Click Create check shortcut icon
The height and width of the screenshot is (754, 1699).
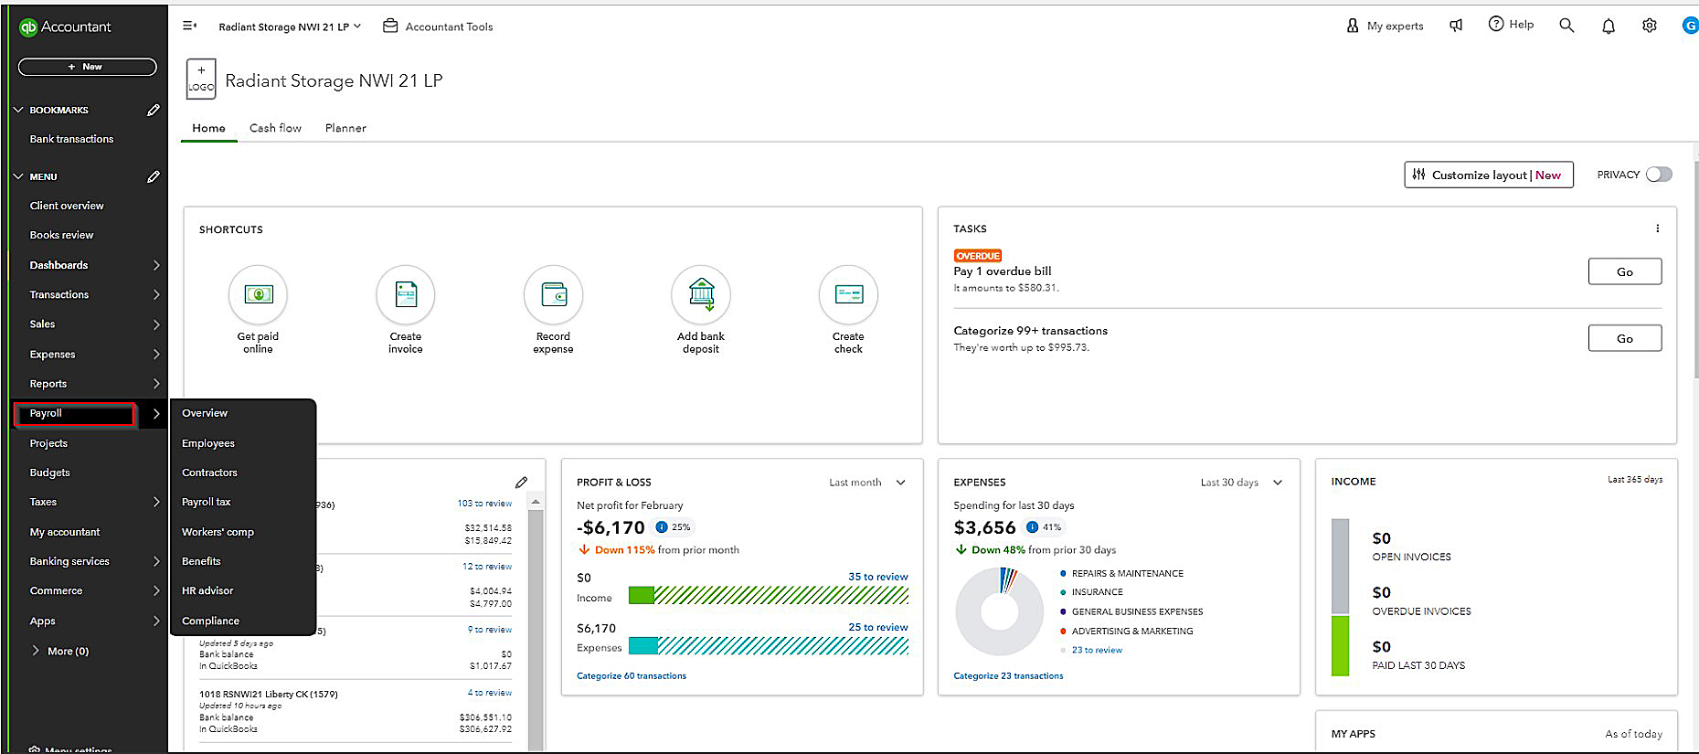[x=848, y=294]
